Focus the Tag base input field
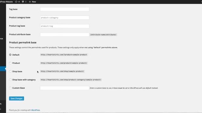The image size is (202, 113). coord(64,9)
